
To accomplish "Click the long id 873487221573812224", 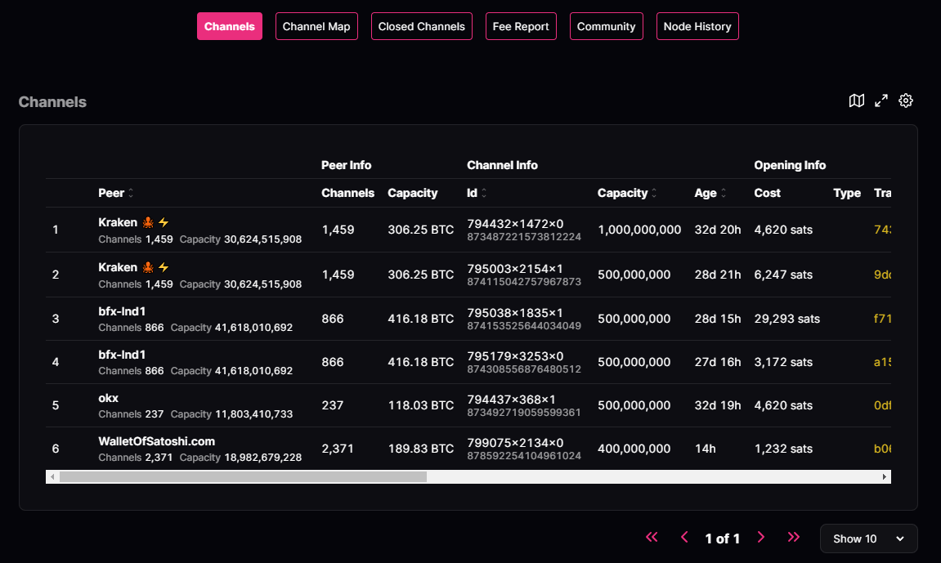I will (x=524, y=237).
